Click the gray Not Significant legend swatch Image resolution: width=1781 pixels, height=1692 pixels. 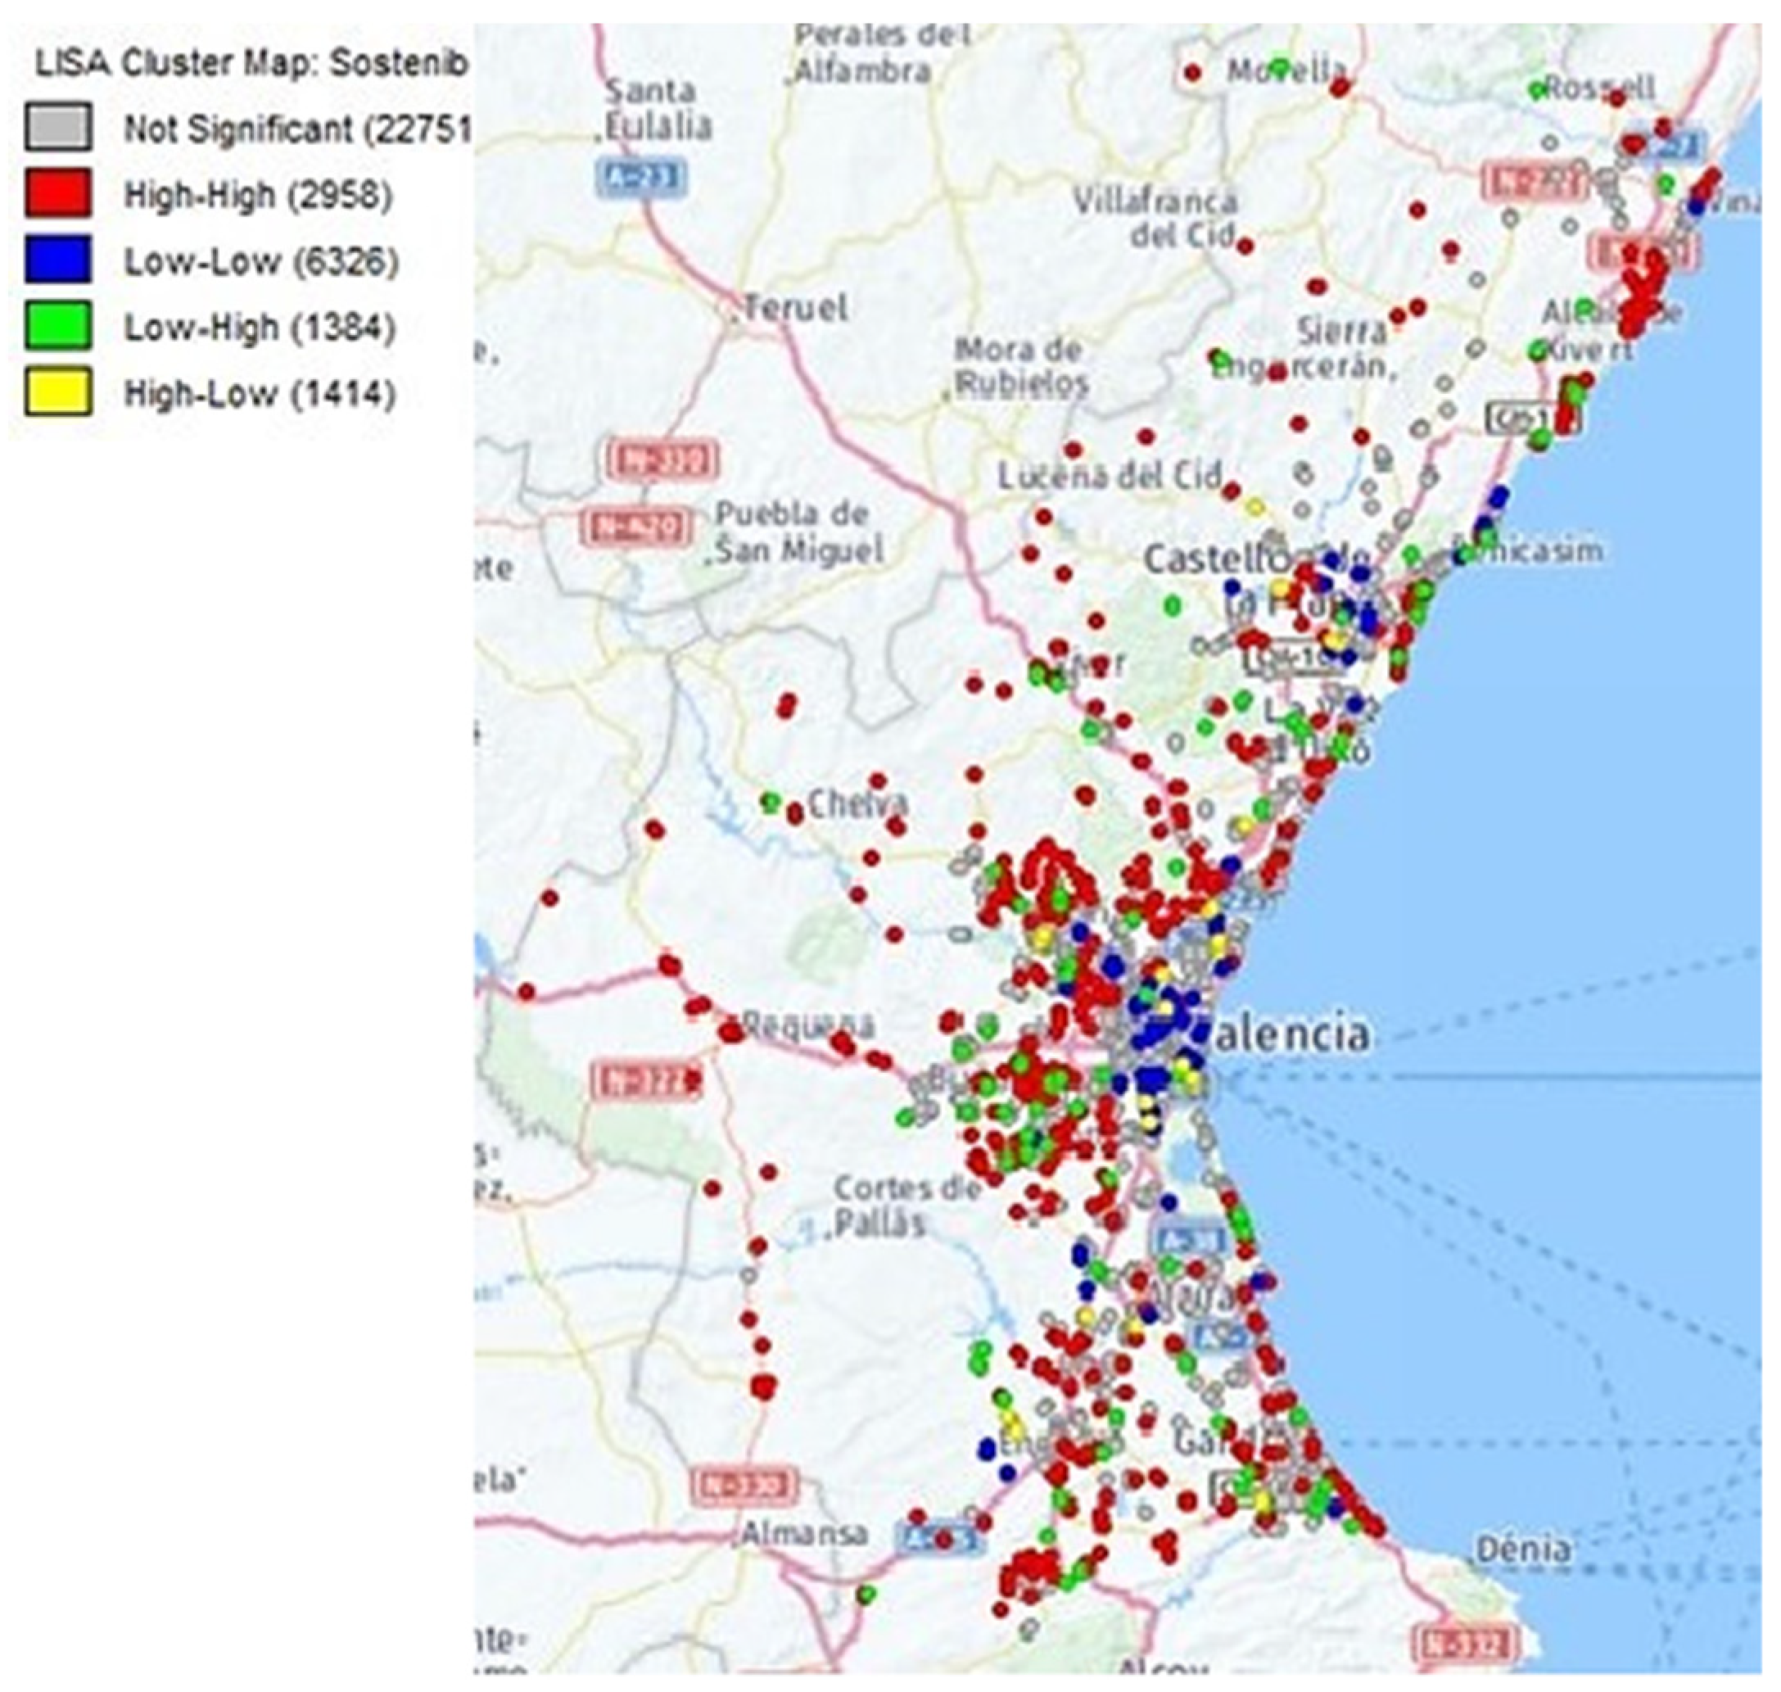pyautogui.click(x=57, y=127)
